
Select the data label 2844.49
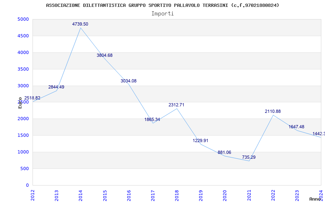(56, 87)
